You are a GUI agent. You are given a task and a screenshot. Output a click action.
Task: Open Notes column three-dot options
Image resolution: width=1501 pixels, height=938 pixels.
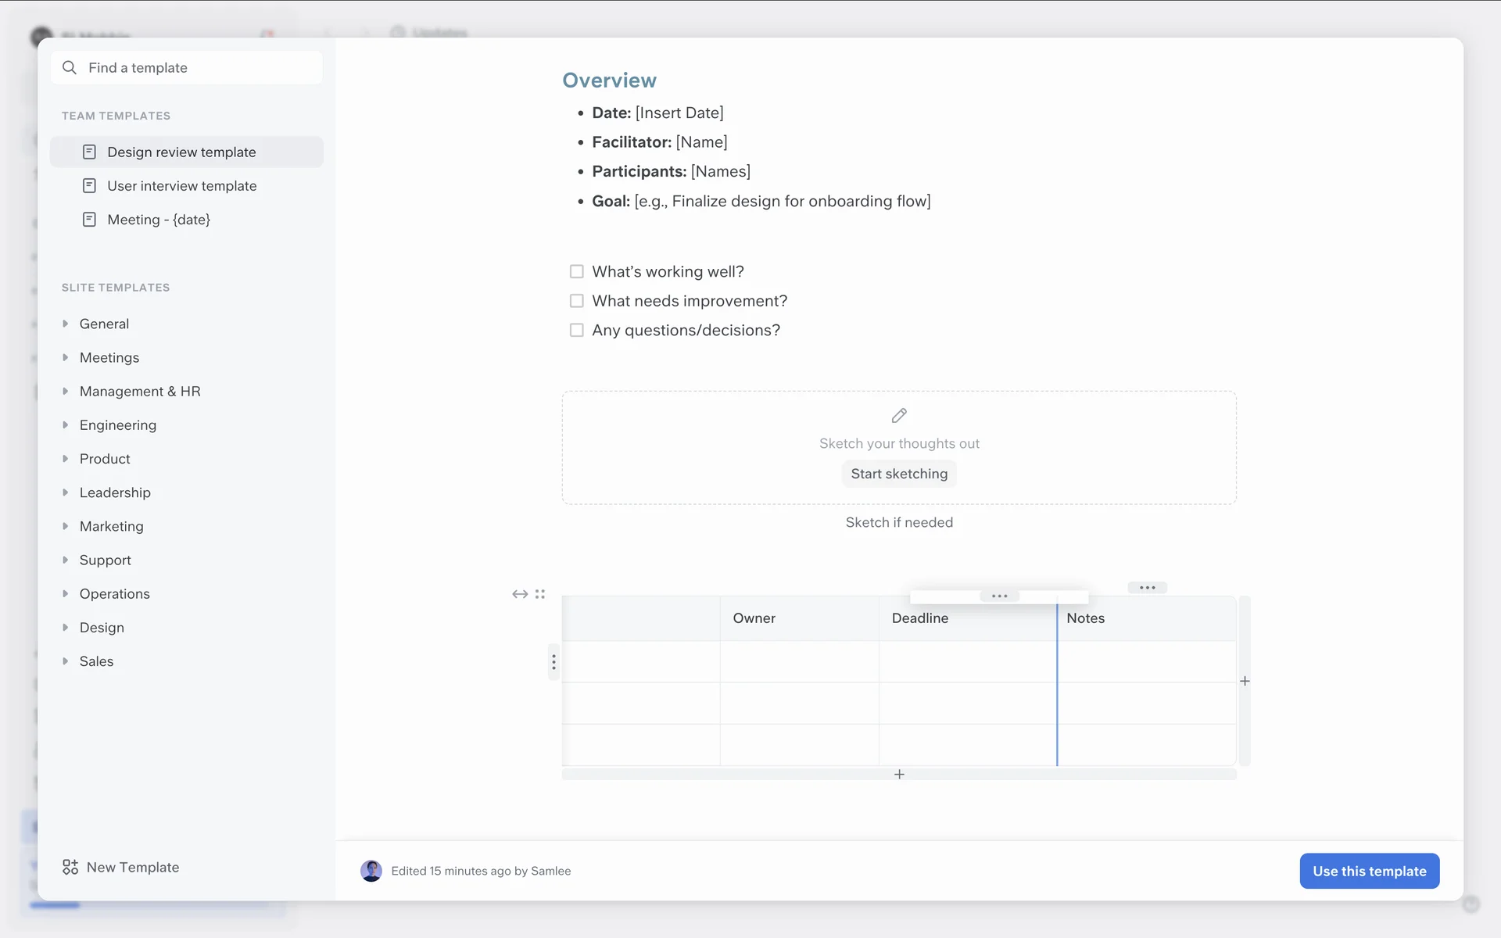coord(1147,587)
